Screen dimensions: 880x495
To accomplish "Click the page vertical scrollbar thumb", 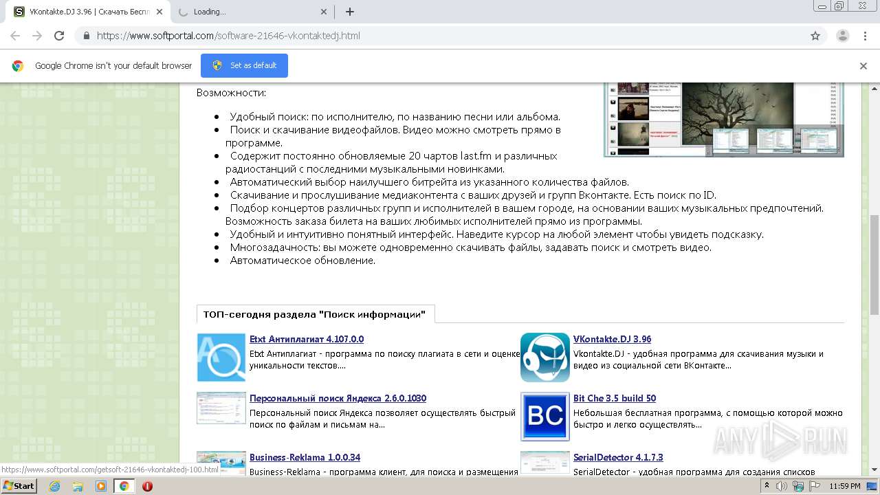I will 874,264.
